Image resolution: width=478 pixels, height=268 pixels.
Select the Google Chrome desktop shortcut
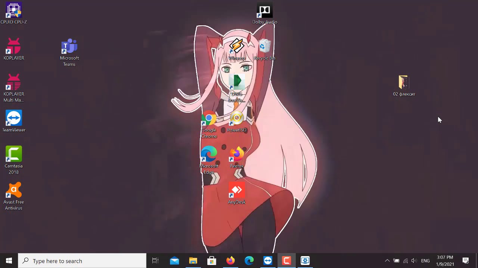(x=209, y=124)
